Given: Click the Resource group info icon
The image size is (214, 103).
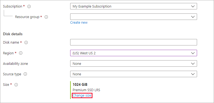Looking at the screenshot, I should tap(46, 17).
